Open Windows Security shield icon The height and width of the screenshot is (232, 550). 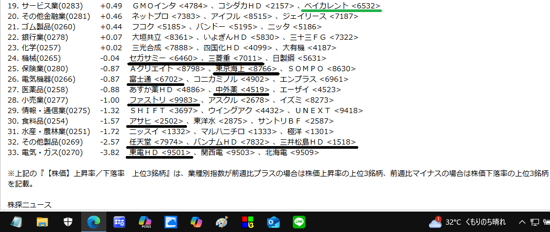click(68, 222)
